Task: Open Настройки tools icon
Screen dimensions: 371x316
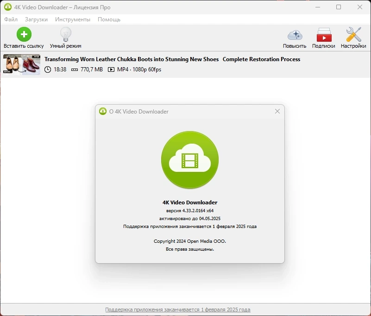Action: point(353,35)
